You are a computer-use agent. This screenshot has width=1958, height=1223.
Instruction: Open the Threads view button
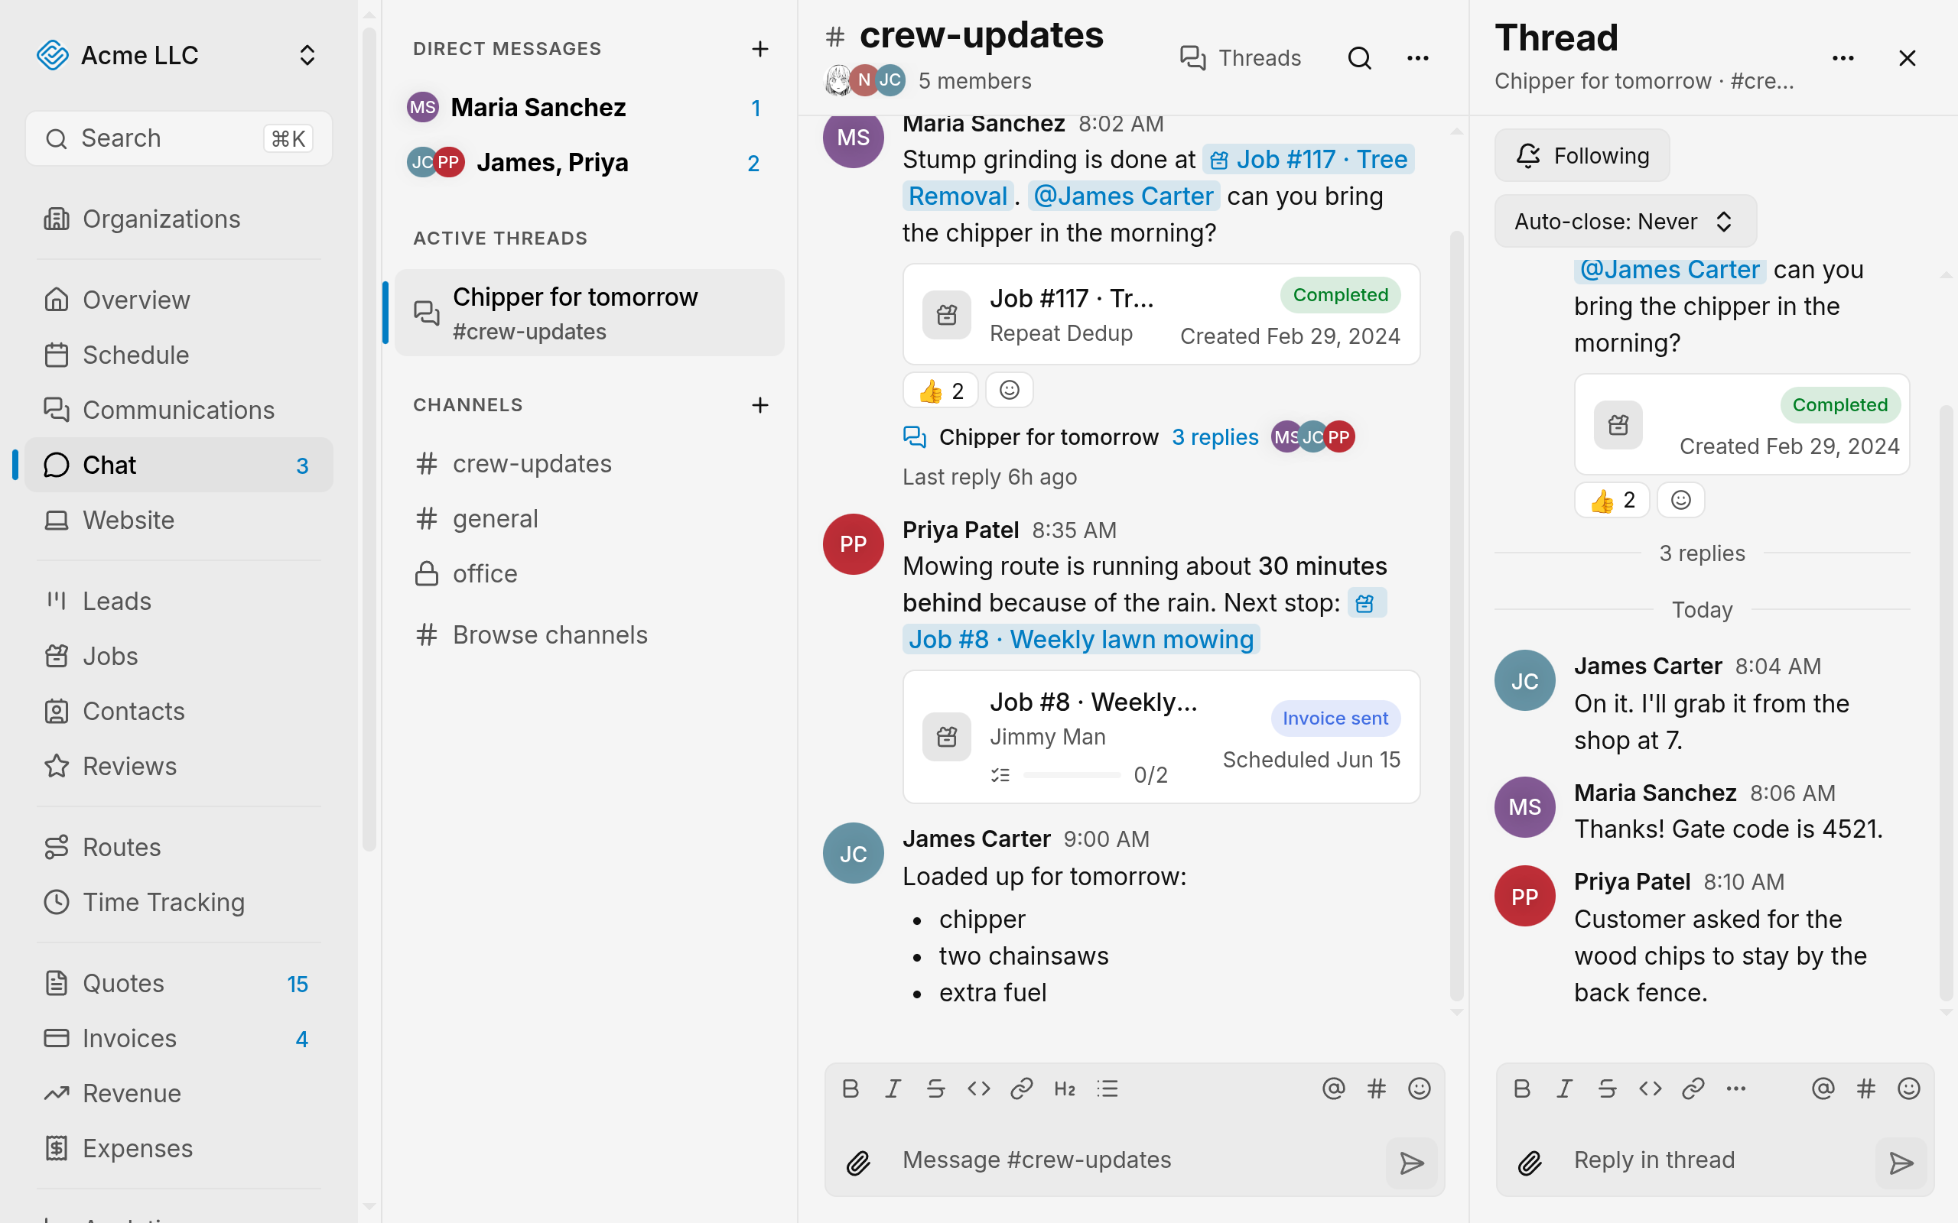1241,58
